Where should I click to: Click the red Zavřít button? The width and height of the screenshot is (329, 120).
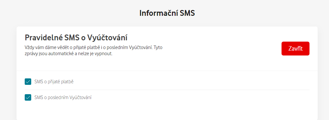(x=296, y=48)
